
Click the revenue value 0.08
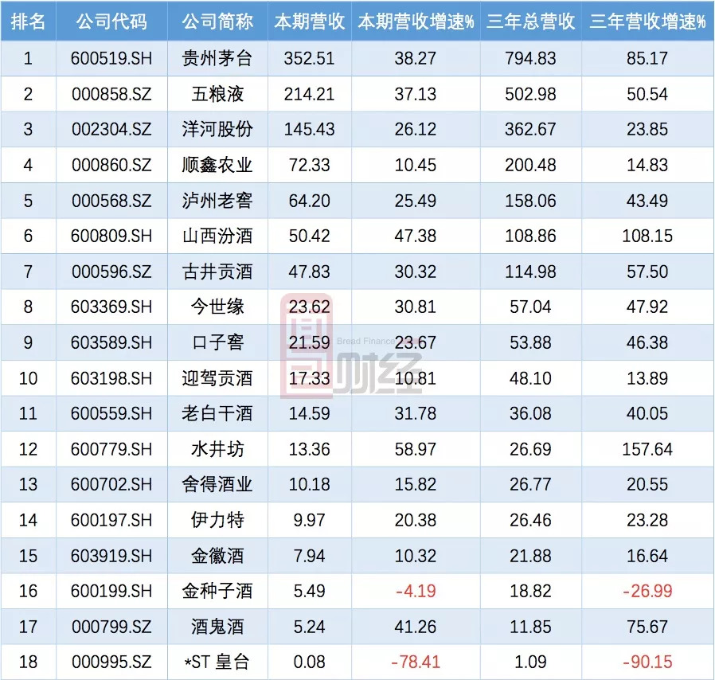(x=309, y=662)
